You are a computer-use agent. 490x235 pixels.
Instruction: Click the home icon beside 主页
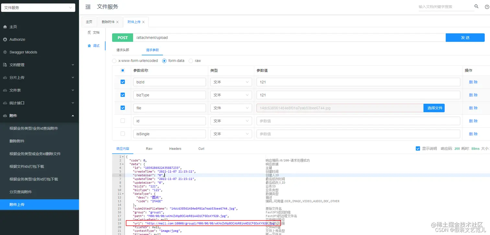(5, 27)
